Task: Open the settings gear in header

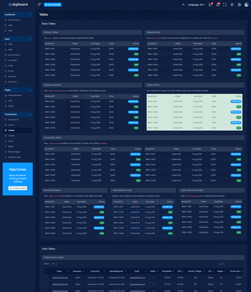Action: (x=239, y=5)
